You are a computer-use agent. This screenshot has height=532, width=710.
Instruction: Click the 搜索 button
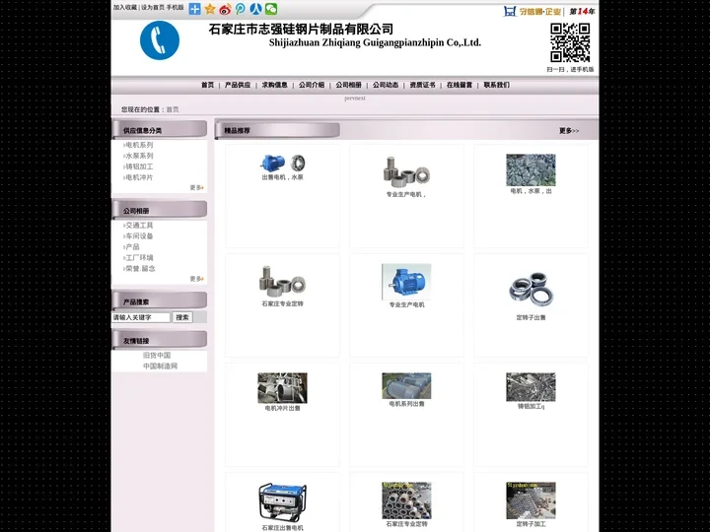click(x=182, y=317)
